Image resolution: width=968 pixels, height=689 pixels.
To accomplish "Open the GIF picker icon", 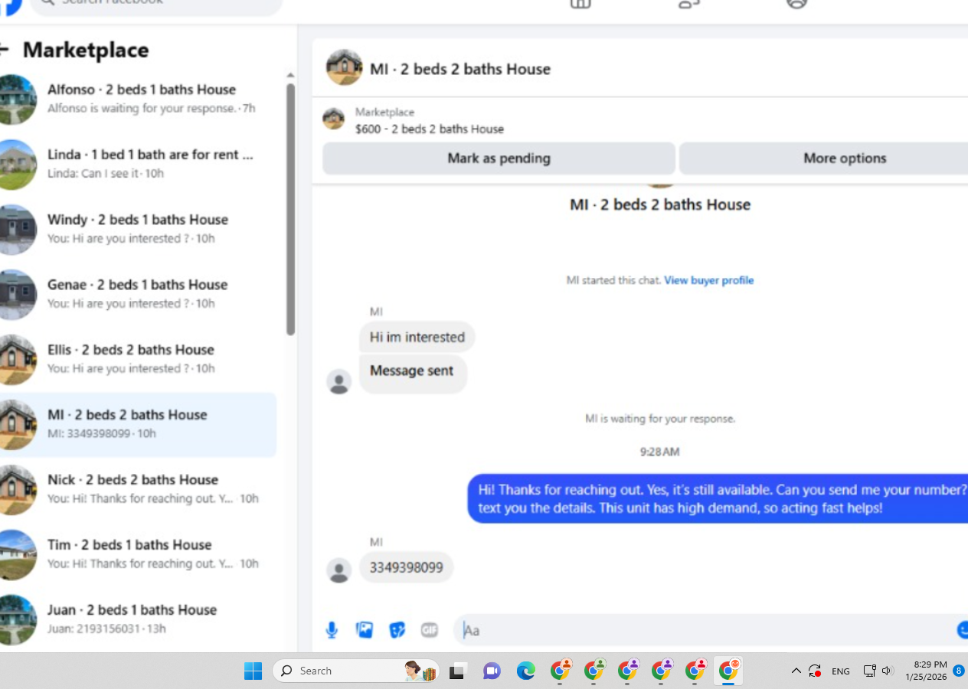I will pyautogui.click(x=430, y=630).
